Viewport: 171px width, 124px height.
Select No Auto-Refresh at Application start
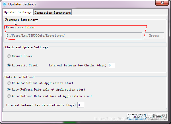(9, 83)
